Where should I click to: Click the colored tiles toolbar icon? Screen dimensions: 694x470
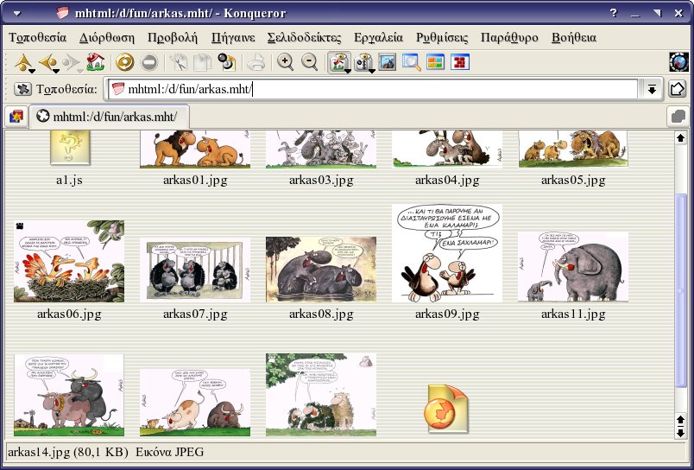436,62
